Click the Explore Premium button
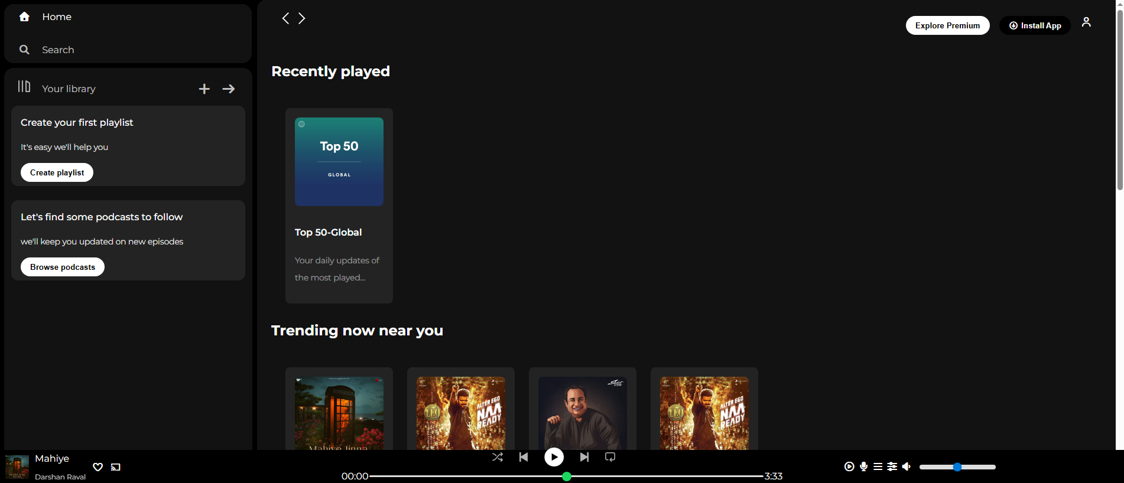The width and height of the screenshot is (1124, 483). click(948, 25)
